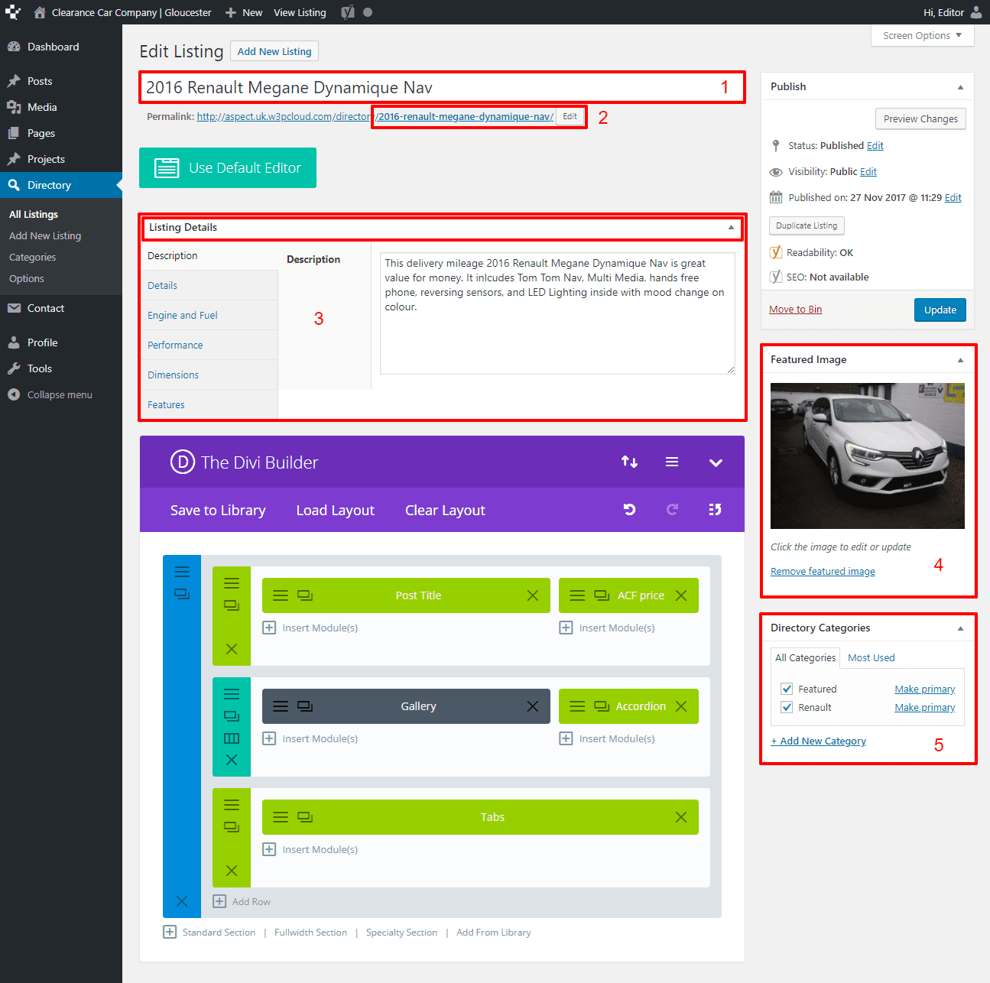990x983 pixels.
Task: Click the Divi Builder redo icon
Action: pyautogui.click(x=672, y=510)
